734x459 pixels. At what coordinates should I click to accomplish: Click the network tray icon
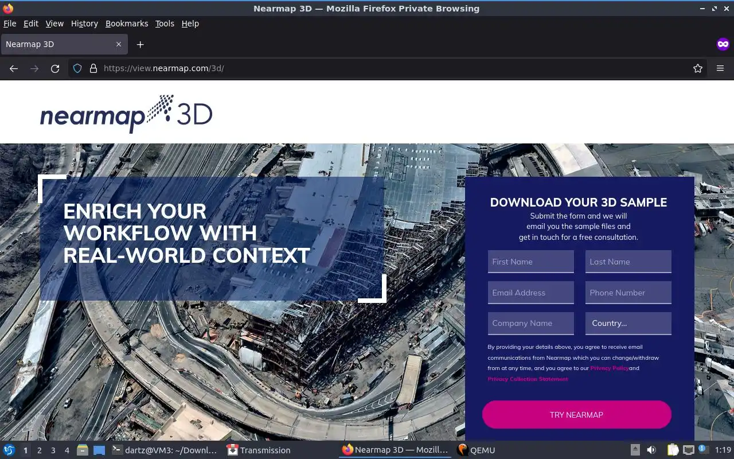tap(688, 450)
